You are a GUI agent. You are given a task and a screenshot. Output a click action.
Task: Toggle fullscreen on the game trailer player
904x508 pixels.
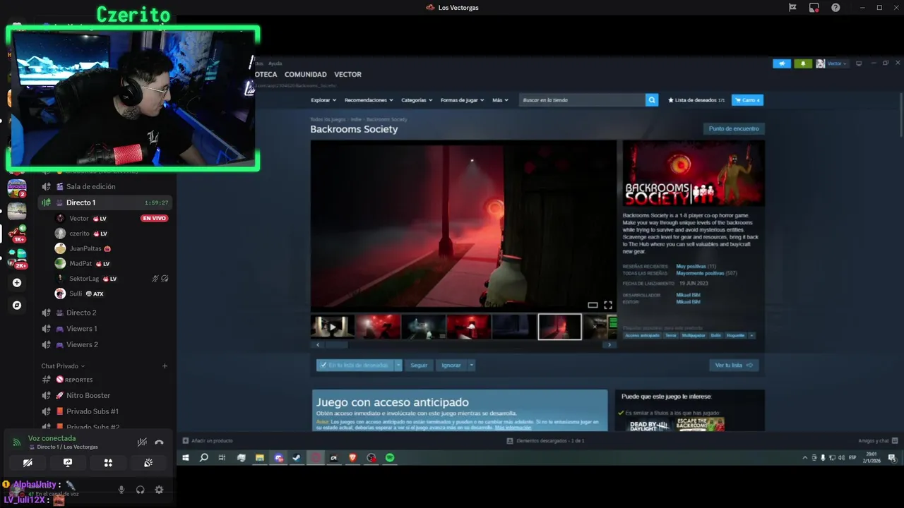pyautogui.click(x=607, y=305)
